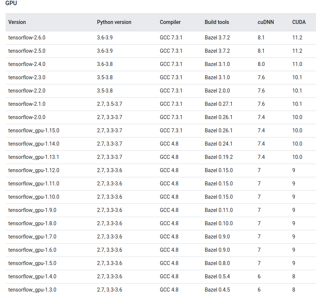316x296 pixels.
Task: Select the tensorflow-2.2.0 version cell
Action: 26,91
